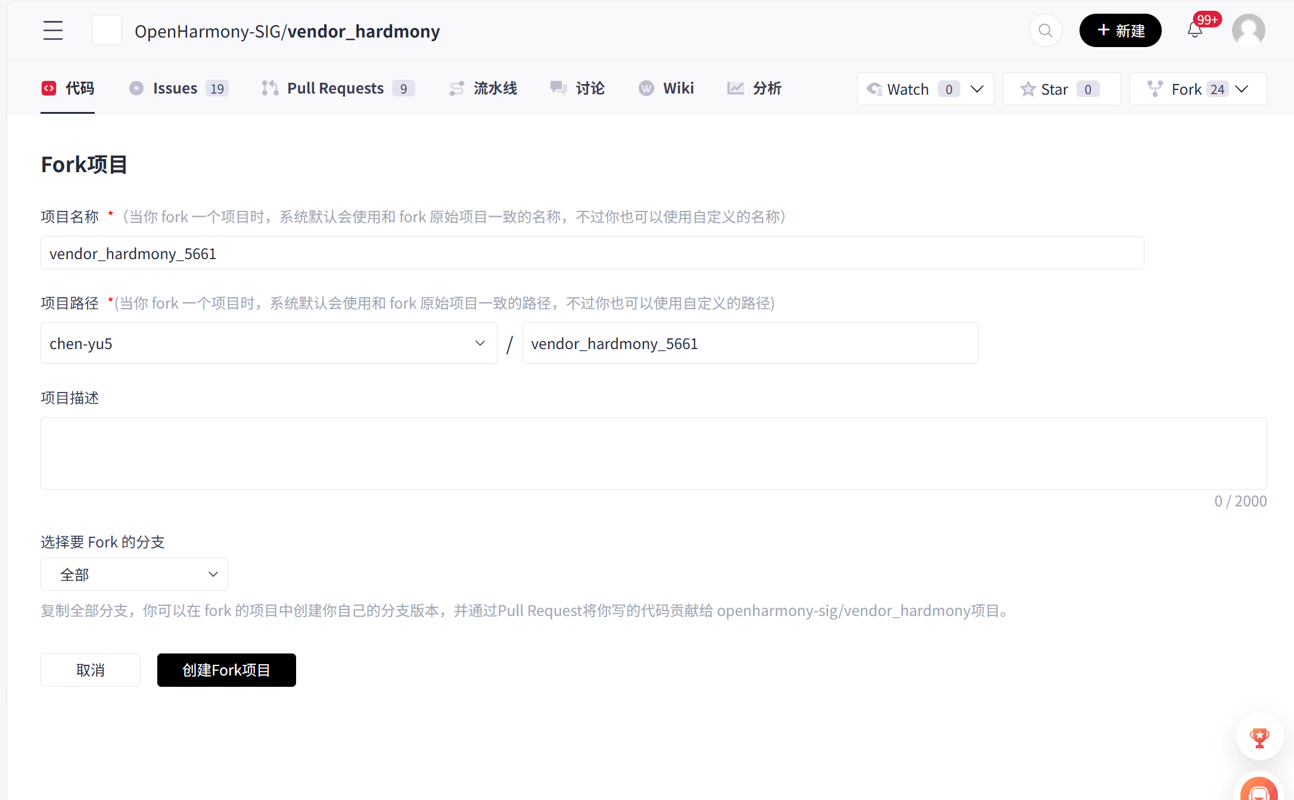Click the user avatar icon
Viewport: 1294px width, 800px height.
coord(1248,30)
